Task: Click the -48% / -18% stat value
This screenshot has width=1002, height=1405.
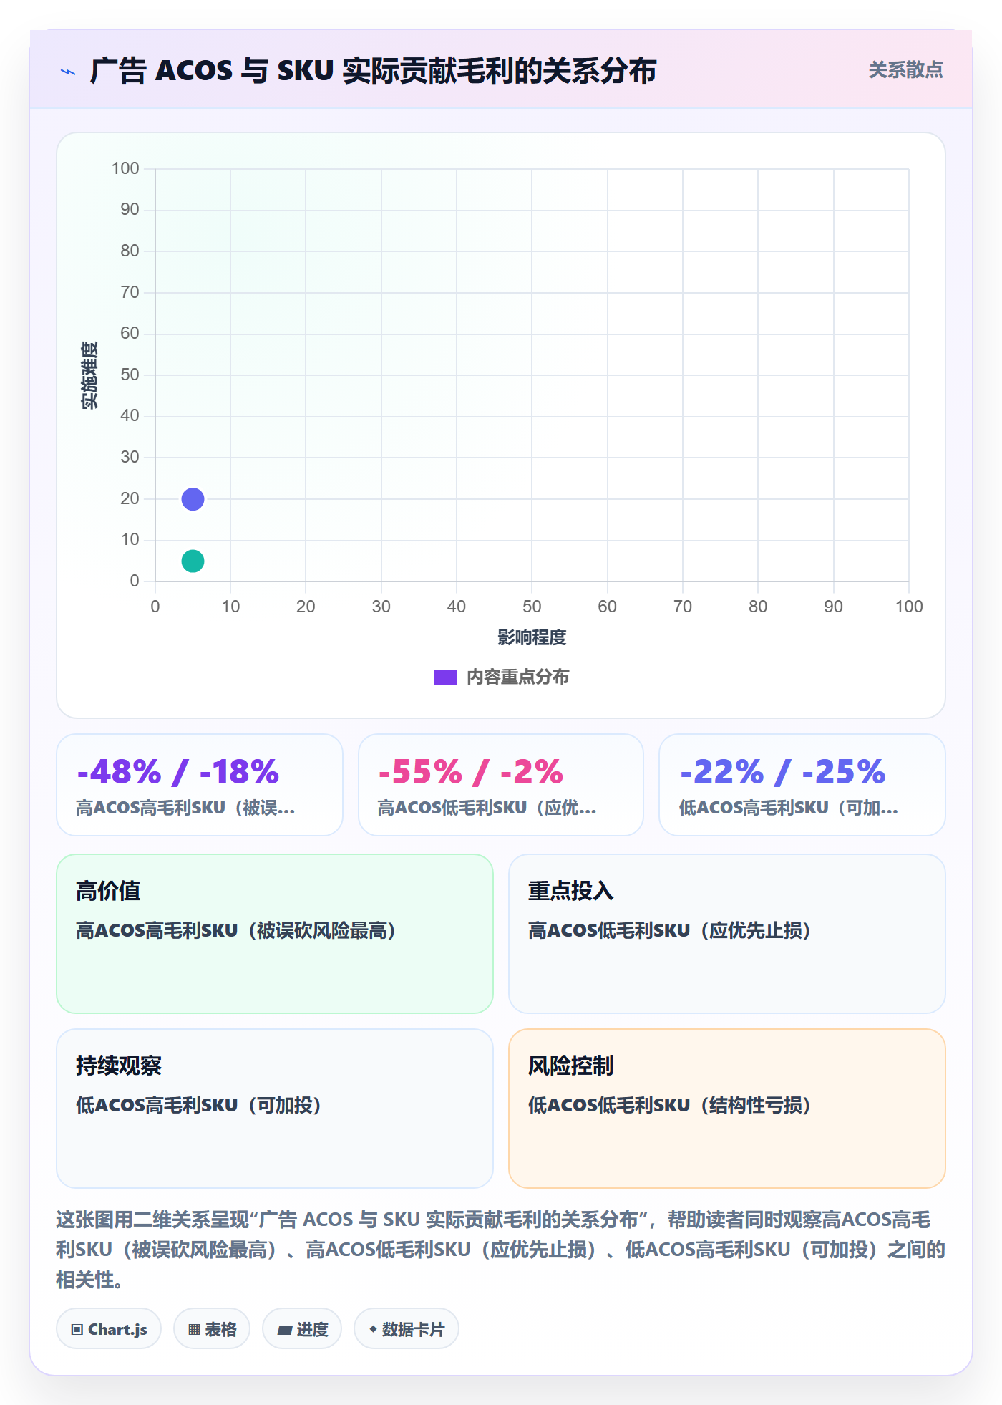Action: click(177, 772)
